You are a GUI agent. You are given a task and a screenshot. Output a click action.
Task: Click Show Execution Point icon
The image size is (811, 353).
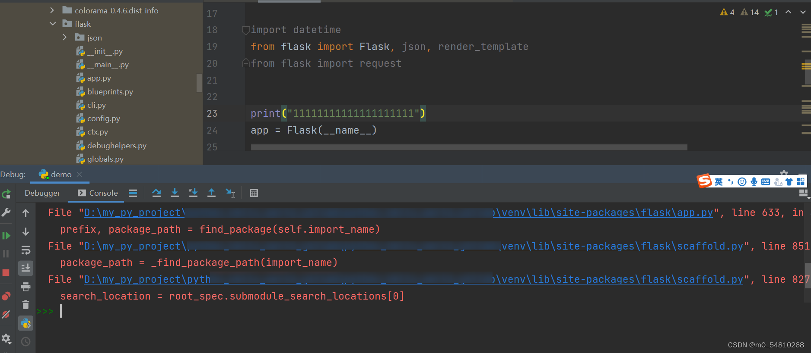tap(133, 193)
